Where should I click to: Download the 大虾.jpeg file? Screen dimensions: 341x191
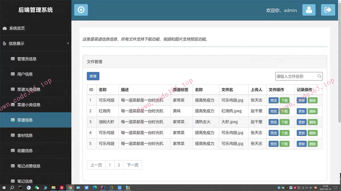[284, 122]
